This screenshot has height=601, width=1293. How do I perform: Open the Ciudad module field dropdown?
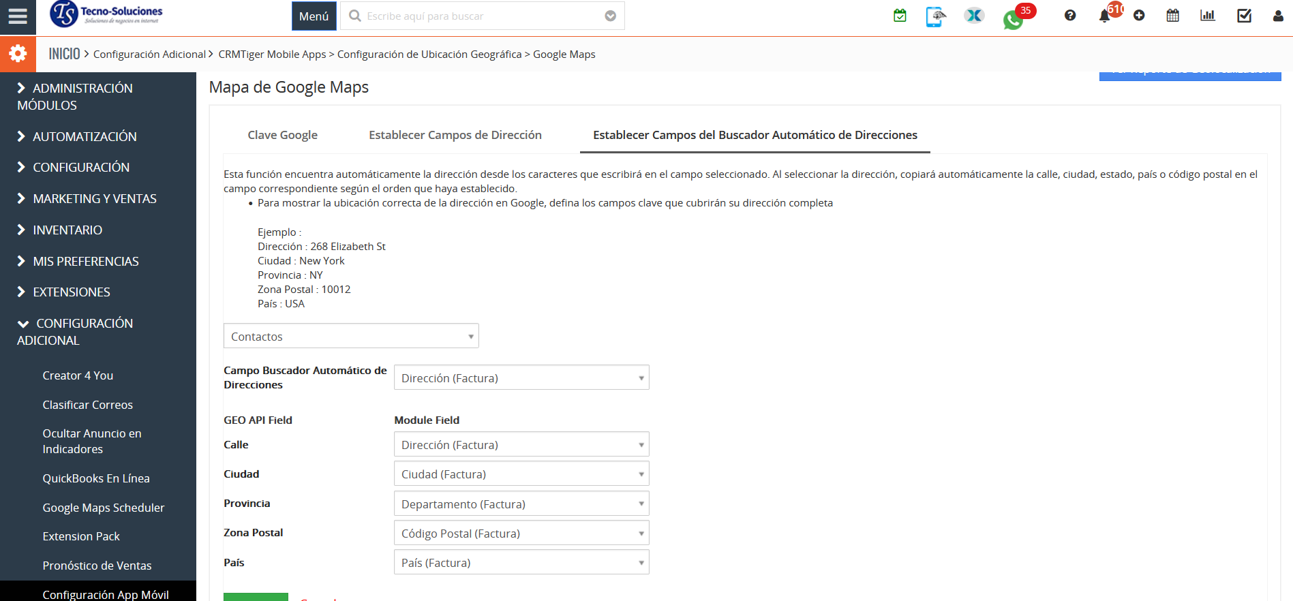point(521,474)
